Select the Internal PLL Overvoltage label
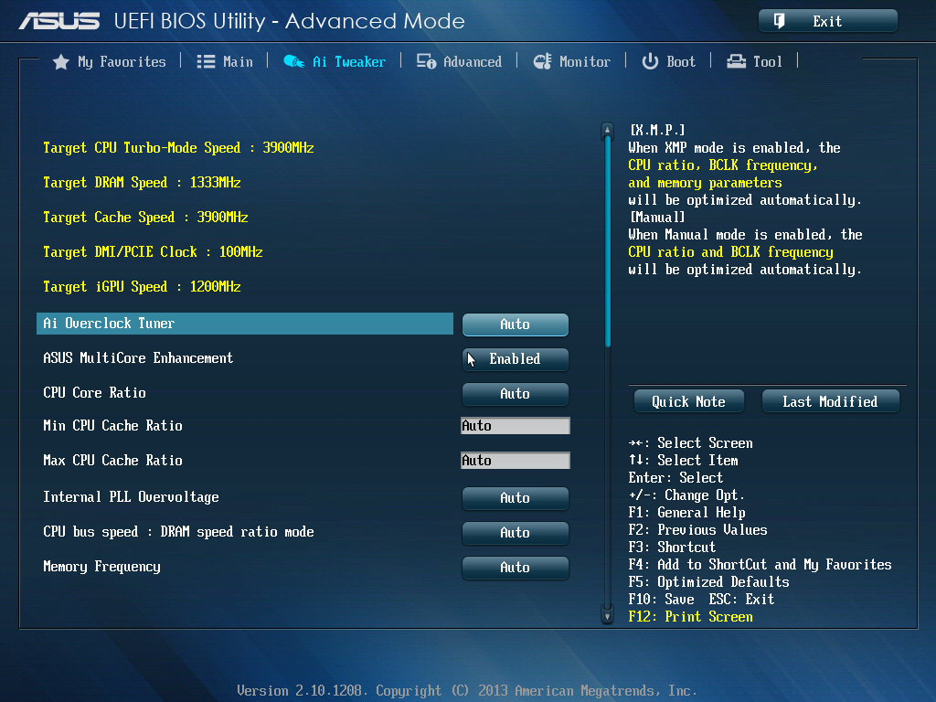 (131, 497)
